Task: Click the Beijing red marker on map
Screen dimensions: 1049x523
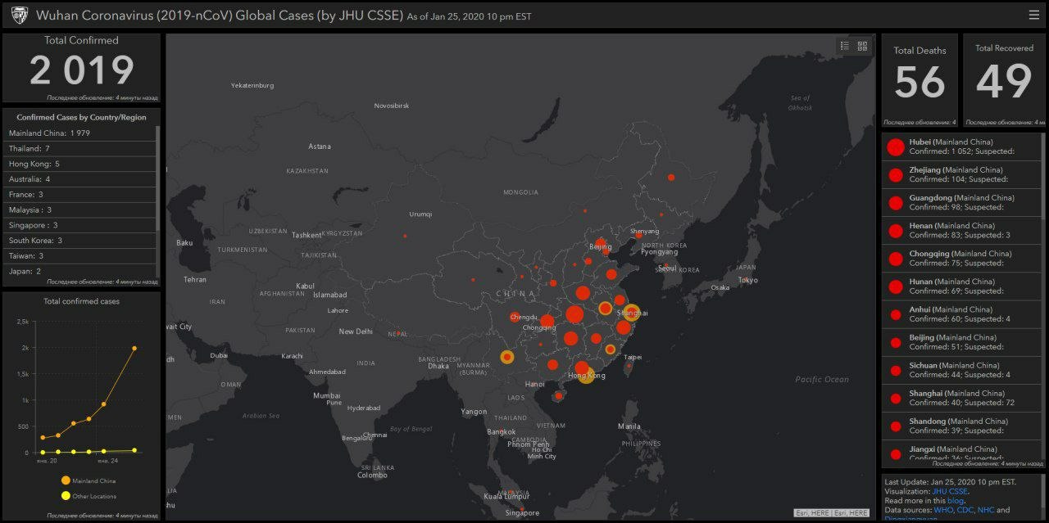Action: click(x=600, y=243)
